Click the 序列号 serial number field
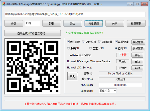 click(120, 74)
